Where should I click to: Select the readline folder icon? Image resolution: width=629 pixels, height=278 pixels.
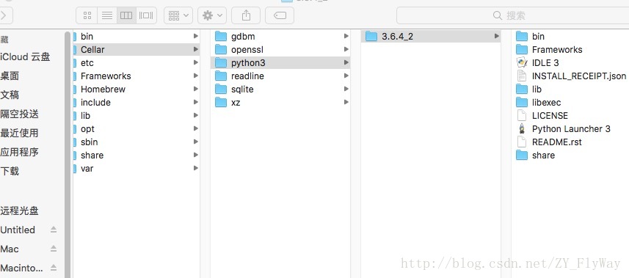coord(221,76)
